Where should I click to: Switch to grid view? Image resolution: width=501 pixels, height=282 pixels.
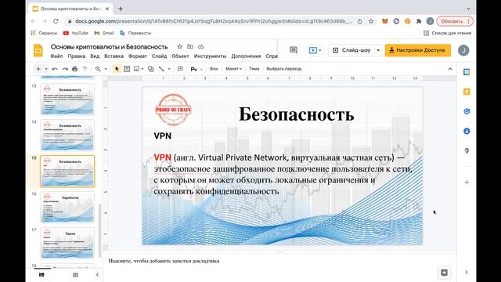click(75, 275)
